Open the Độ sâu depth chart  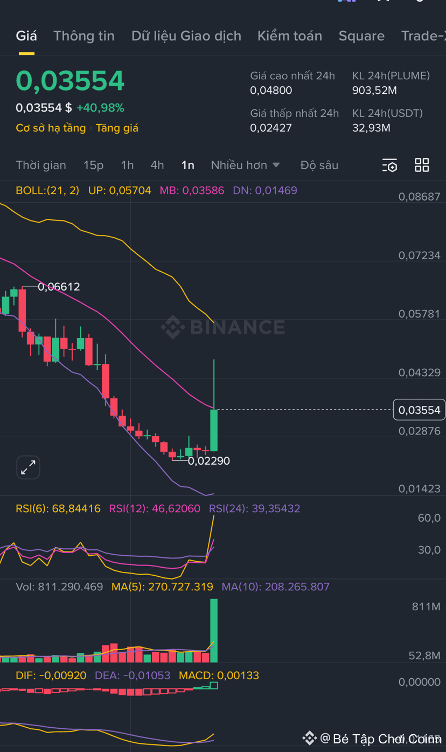(x=319, y=165)
